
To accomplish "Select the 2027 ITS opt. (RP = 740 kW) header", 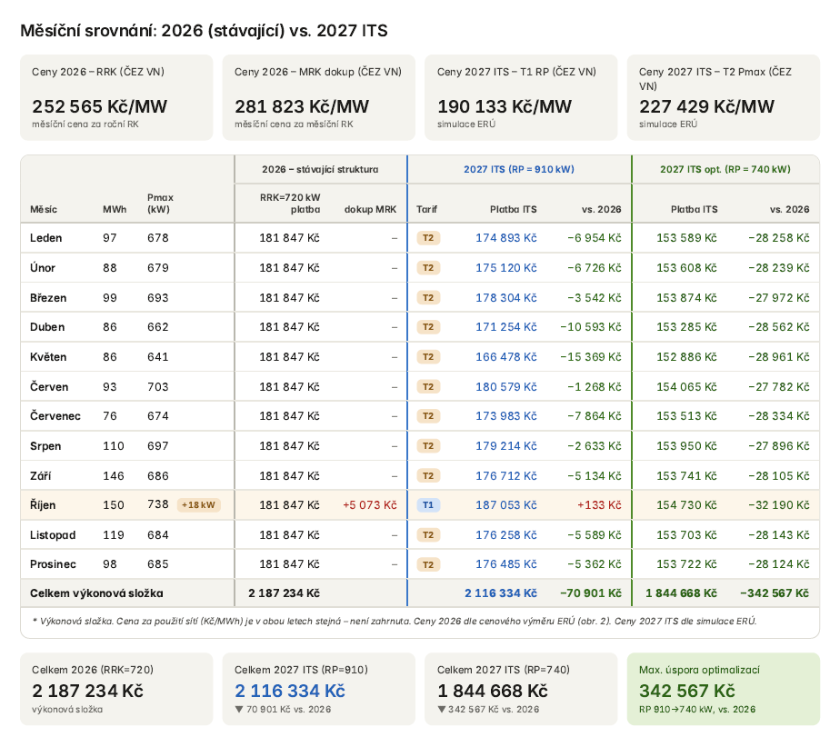I will point(725,169).
